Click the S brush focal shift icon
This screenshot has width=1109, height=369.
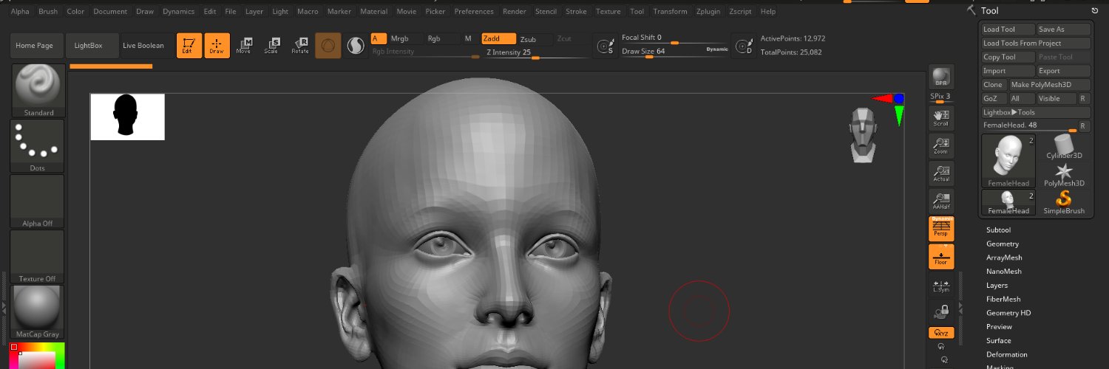(x=606, y=46)
